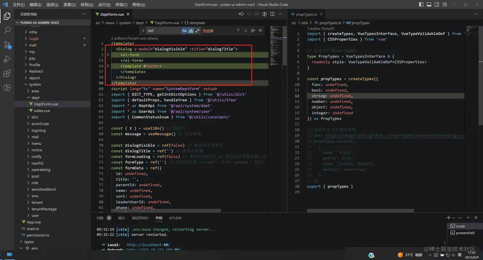
Task: Open index.vue in the dept folder
Action: pyautogui.click(x=42, y=111)
